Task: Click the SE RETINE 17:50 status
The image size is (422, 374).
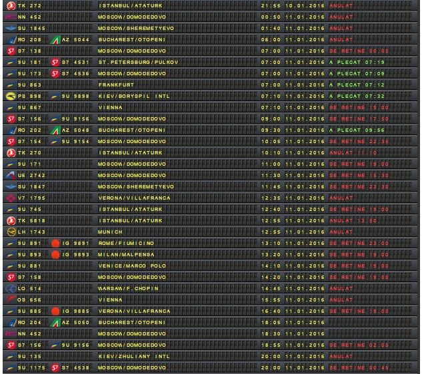Action: click(359, 118)
